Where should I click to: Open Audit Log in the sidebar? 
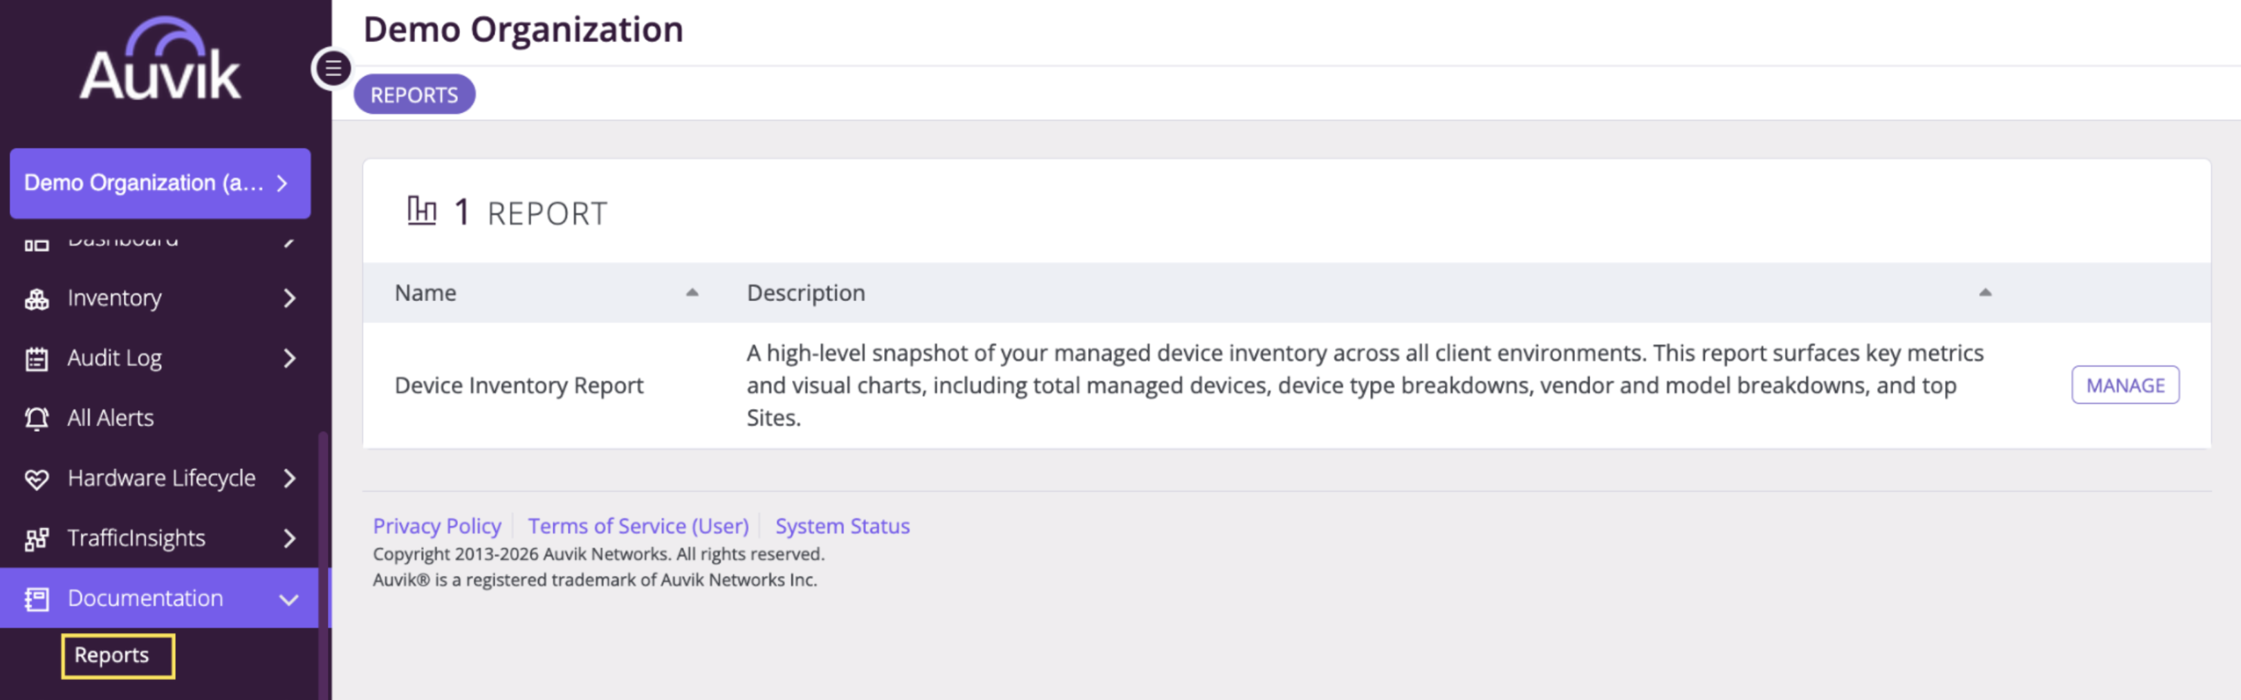[x=160, y=358]
